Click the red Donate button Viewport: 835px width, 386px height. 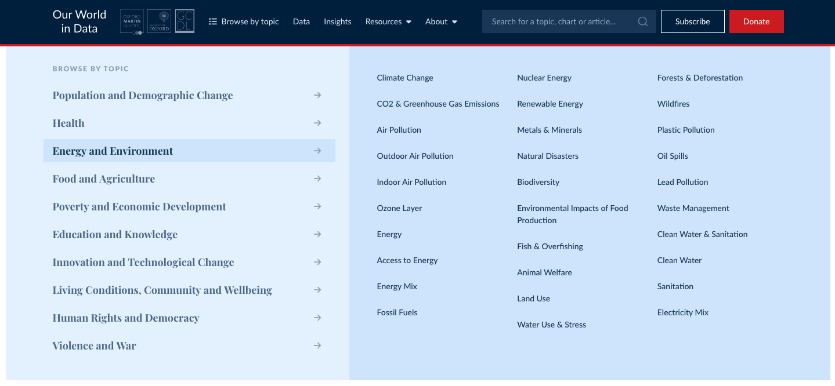point(756,21)
